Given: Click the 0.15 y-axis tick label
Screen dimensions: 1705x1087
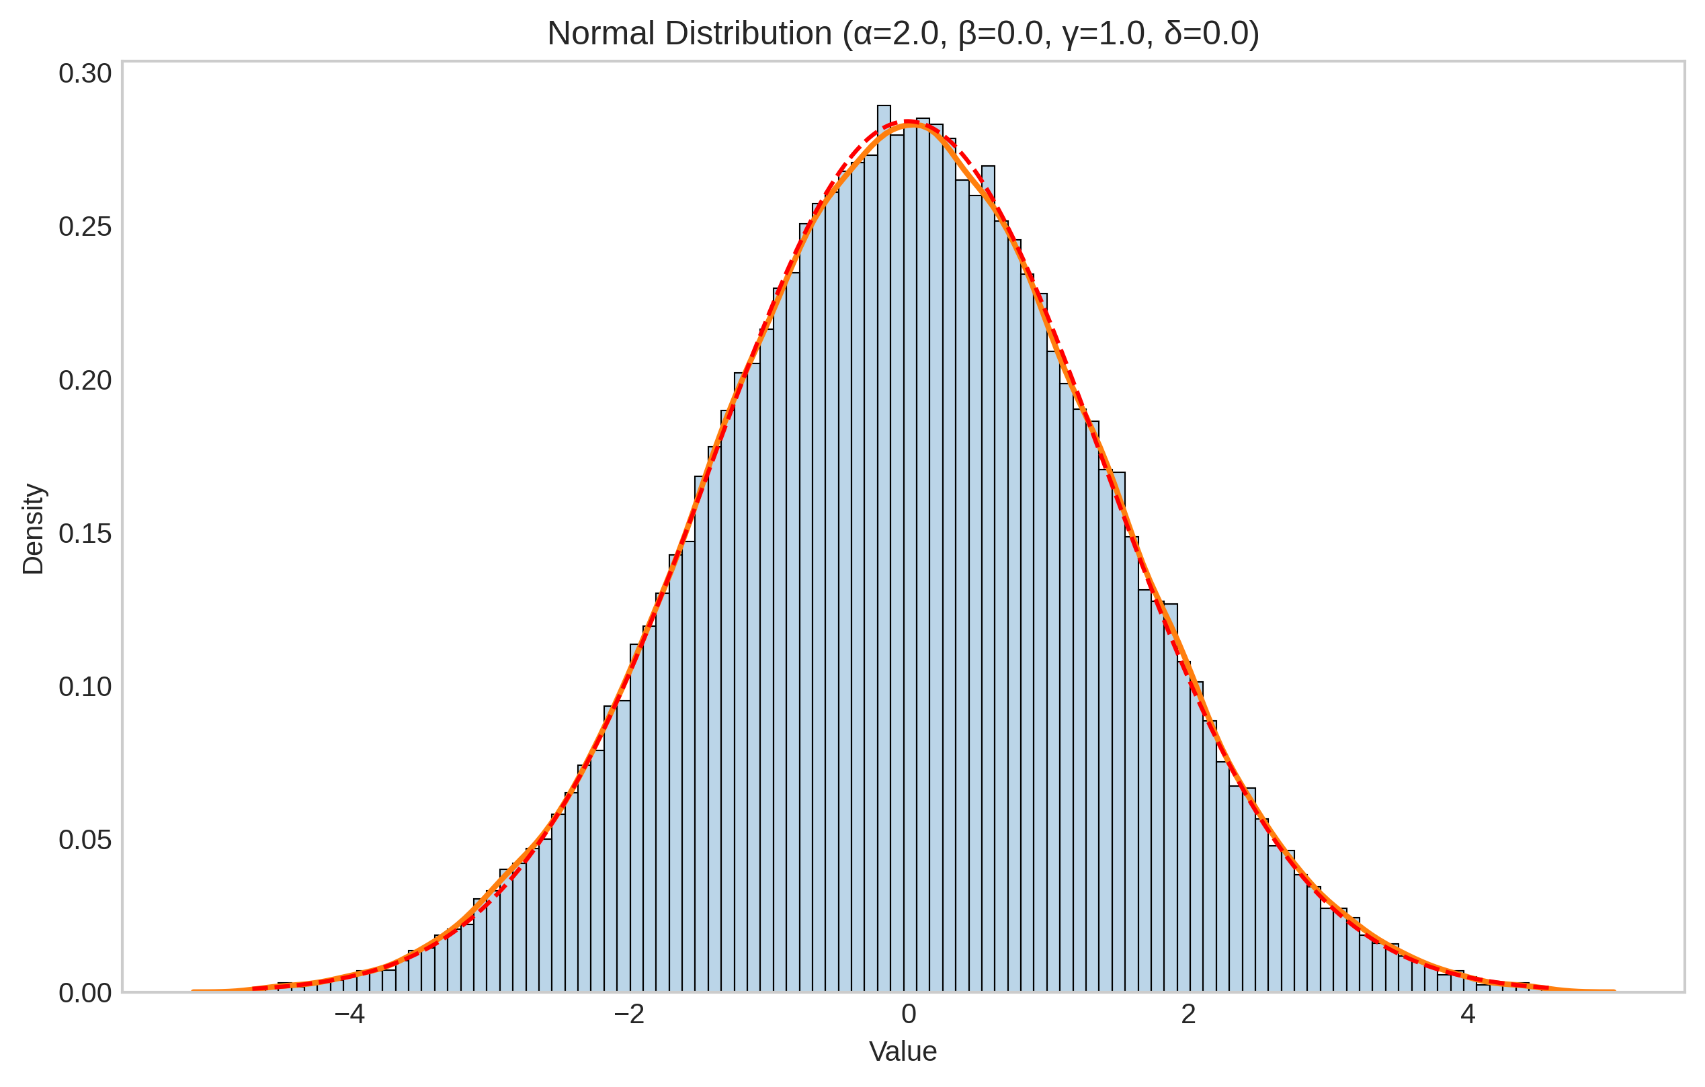Looking at the screenshot, I should [85, 533].
